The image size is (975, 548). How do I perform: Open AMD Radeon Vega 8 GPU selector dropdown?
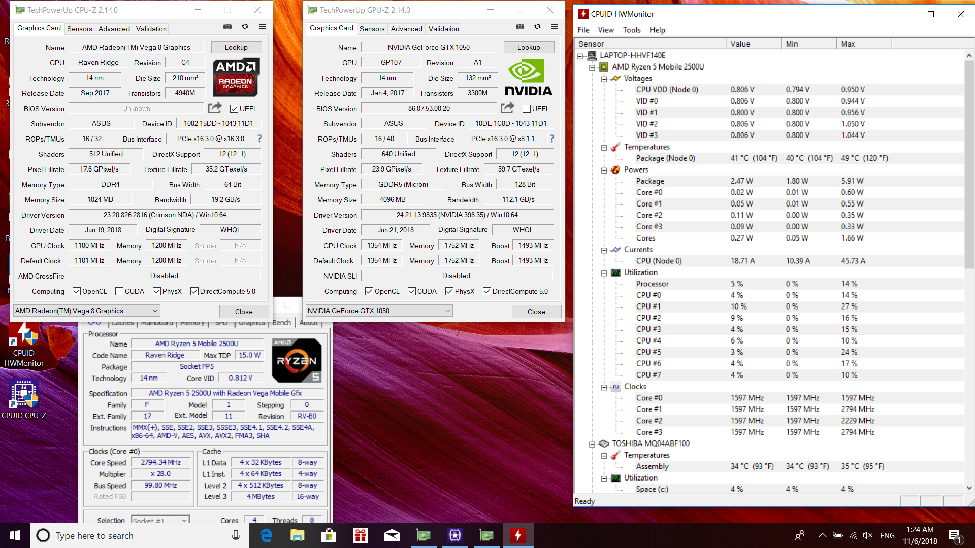coord(86,311)
